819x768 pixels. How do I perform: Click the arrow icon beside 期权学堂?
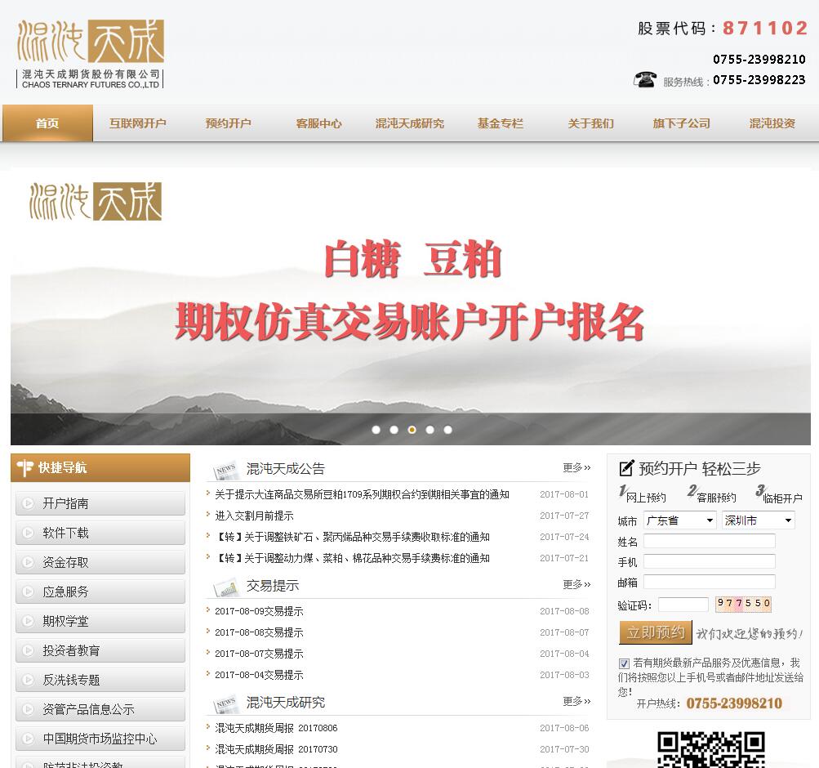click(x=29, y=621)
